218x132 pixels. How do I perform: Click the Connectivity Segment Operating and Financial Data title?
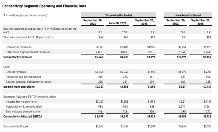click(x=44, y=6)
